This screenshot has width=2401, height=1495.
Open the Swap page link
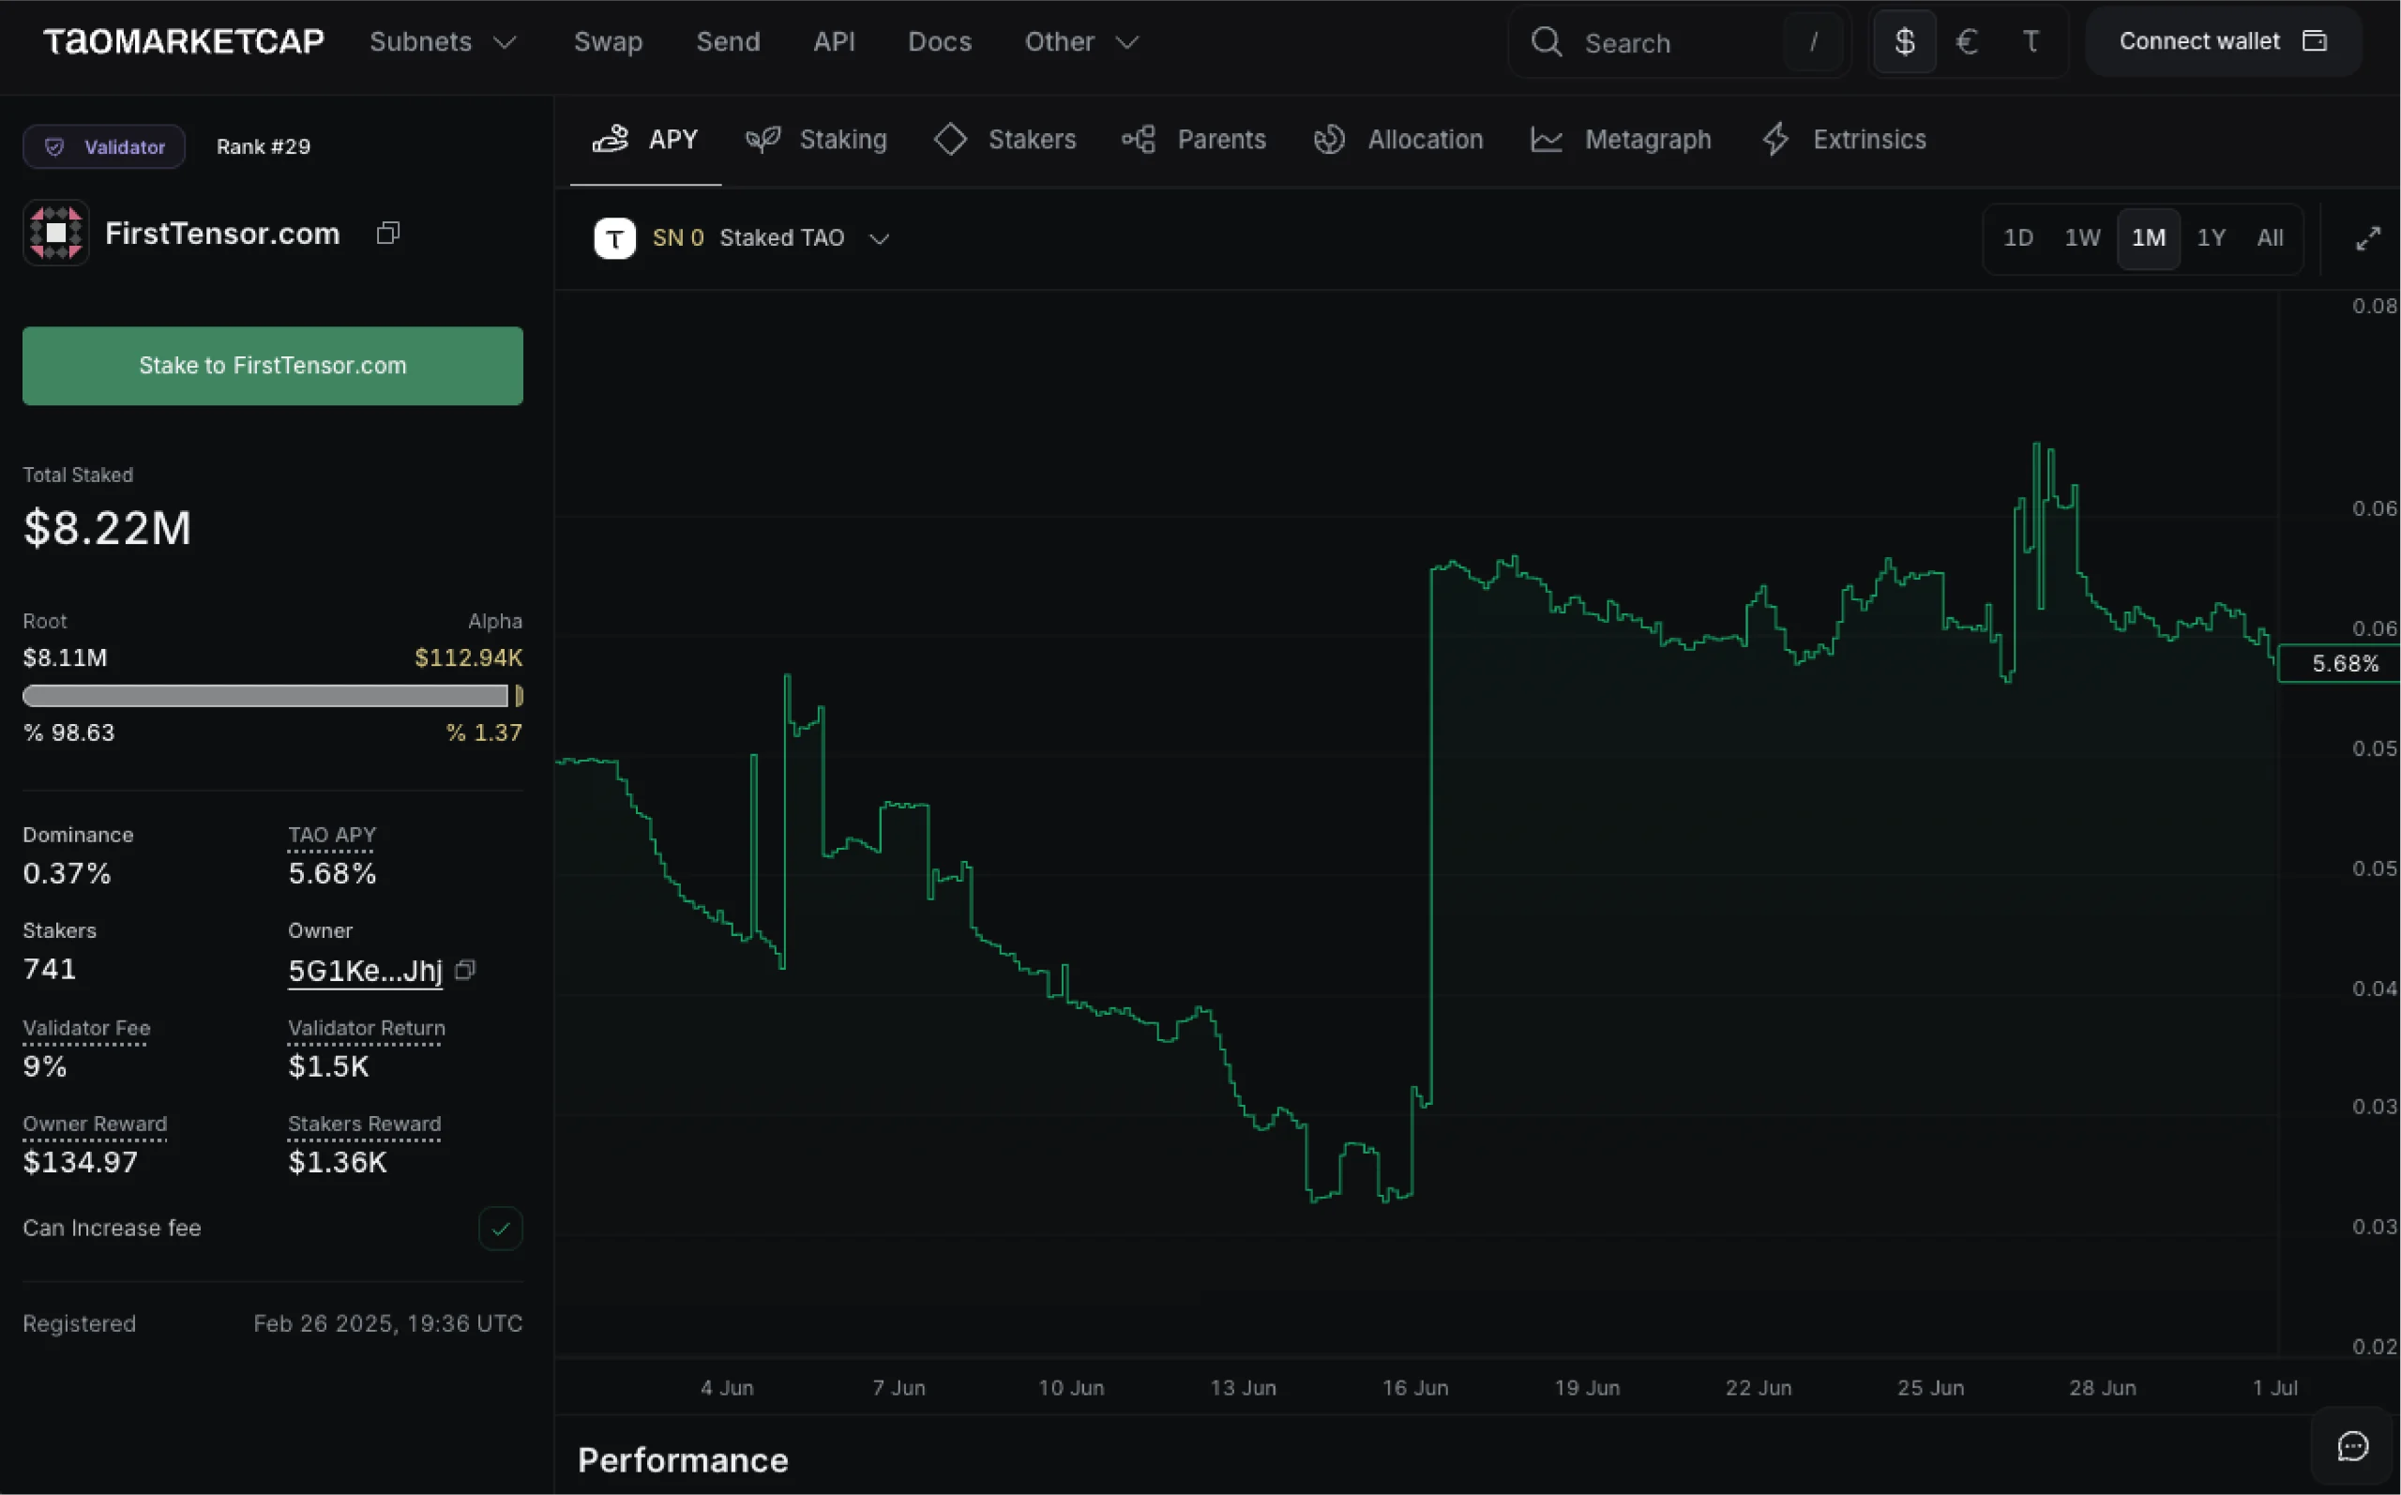(x=608, y=41)
